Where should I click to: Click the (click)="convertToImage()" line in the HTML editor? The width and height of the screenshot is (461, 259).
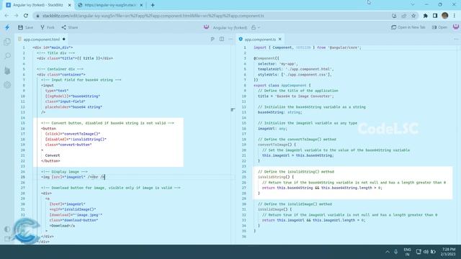point(73,134)
